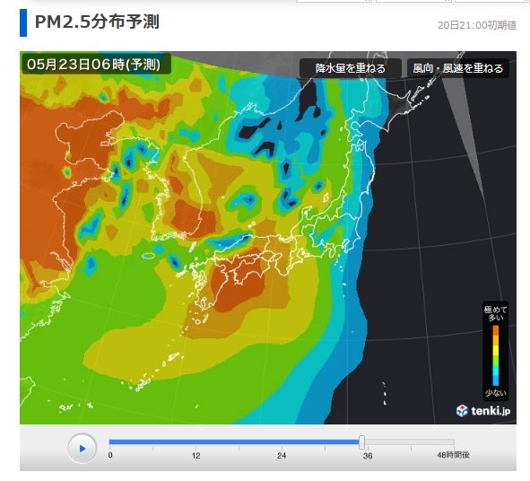
Task: Click the tenki.jp logo on the map
Action: pyautogui.click(x=483, y=411)
